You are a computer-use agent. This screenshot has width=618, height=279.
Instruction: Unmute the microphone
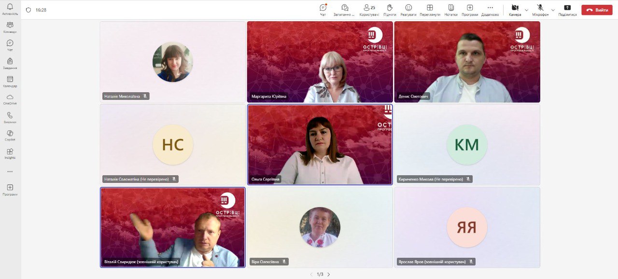(x=540, y=10)
